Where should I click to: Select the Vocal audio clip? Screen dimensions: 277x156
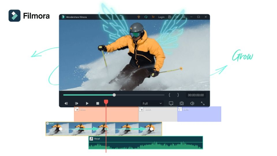[x=146, y=142]
